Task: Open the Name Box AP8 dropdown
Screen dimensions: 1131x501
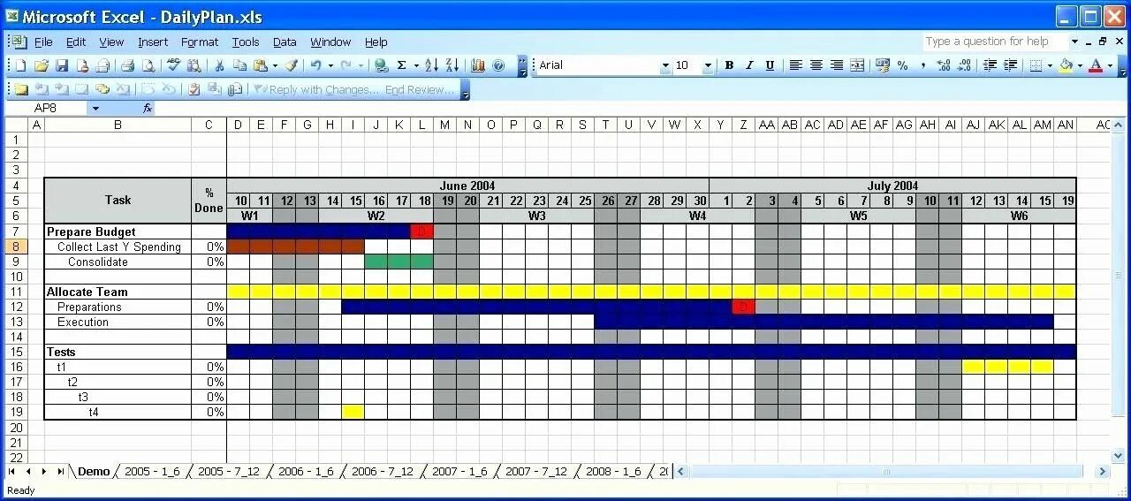Action: [x=95, y=108]
